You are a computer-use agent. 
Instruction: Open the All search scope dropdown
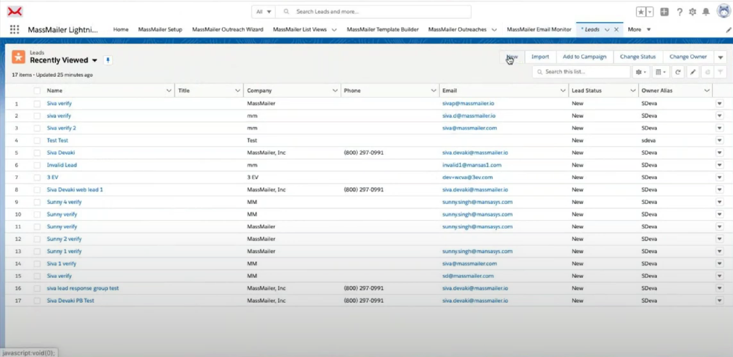tap(263, 12)
